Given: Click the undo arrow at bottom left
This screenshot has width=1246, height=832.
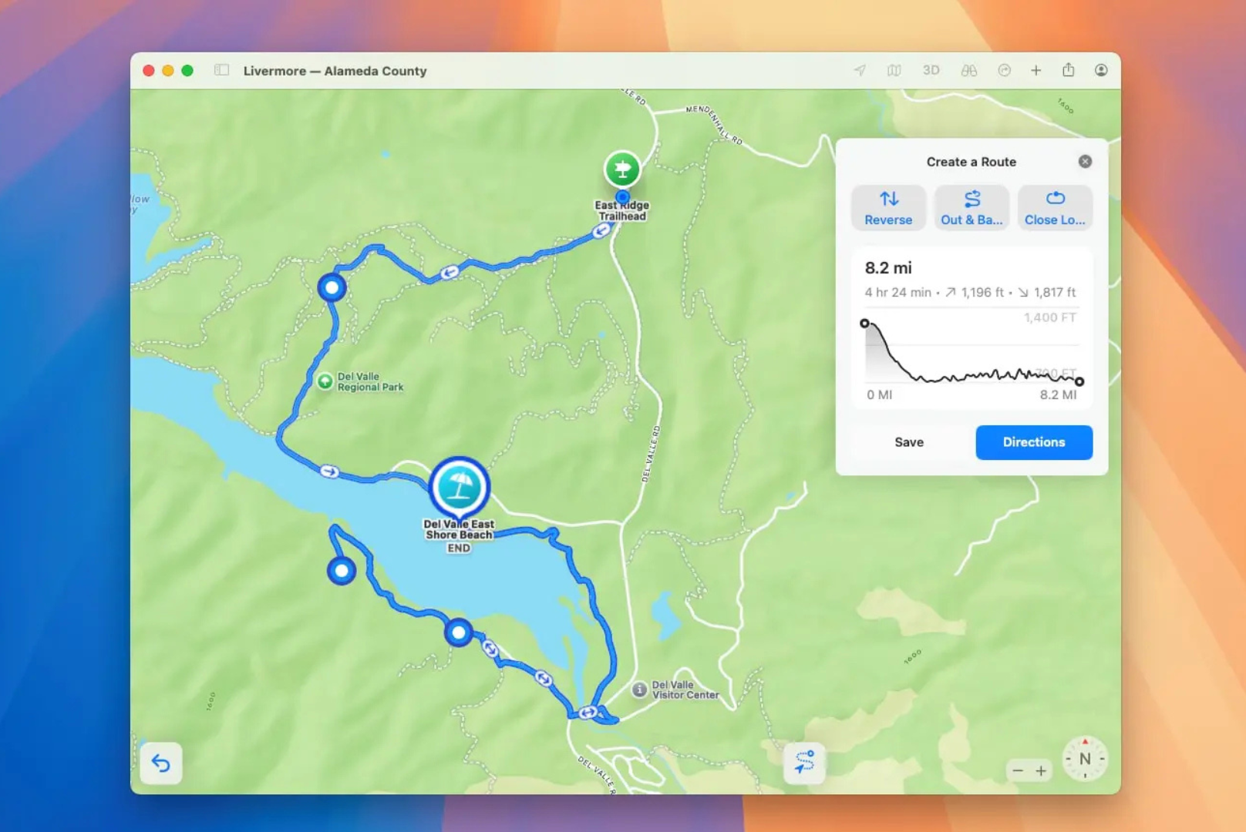Looking at the screenshot, I should tap(162, 763).
